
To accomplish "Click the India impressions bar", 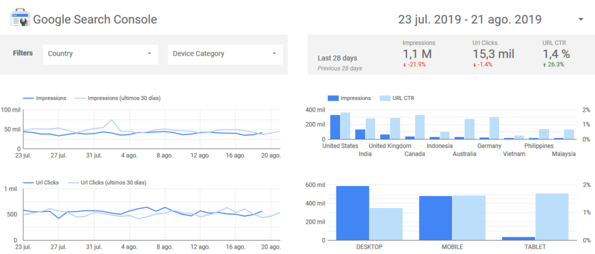I will click(x=360, y=134).
